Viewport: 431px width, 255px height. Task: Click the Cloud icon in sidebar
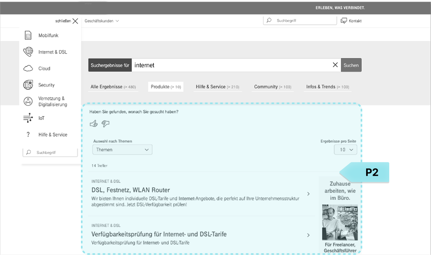click(x=28, y=68)
